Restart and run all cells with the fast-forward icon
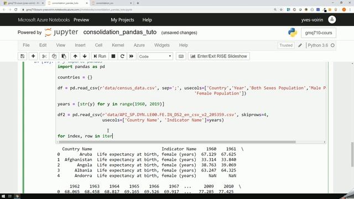 tap(132, 56)
